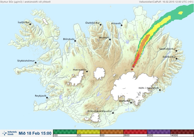The height and width of the screenshot is (137, 194).
Task: Select the Ólafsfjörður marker dot
Action: pyautogui.click(x=101, y=25)
